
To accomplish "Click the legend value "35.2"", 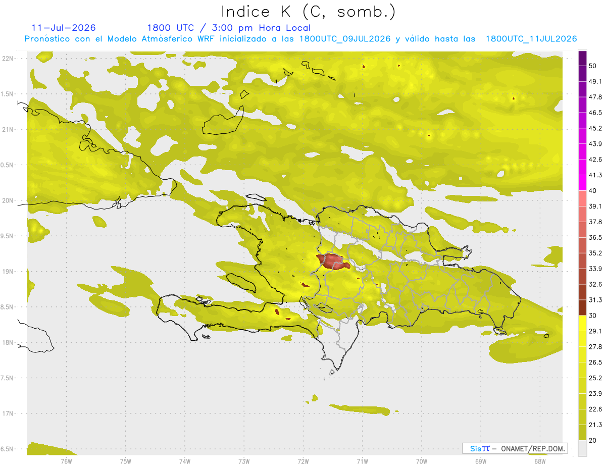I will [x=596, y=253].
